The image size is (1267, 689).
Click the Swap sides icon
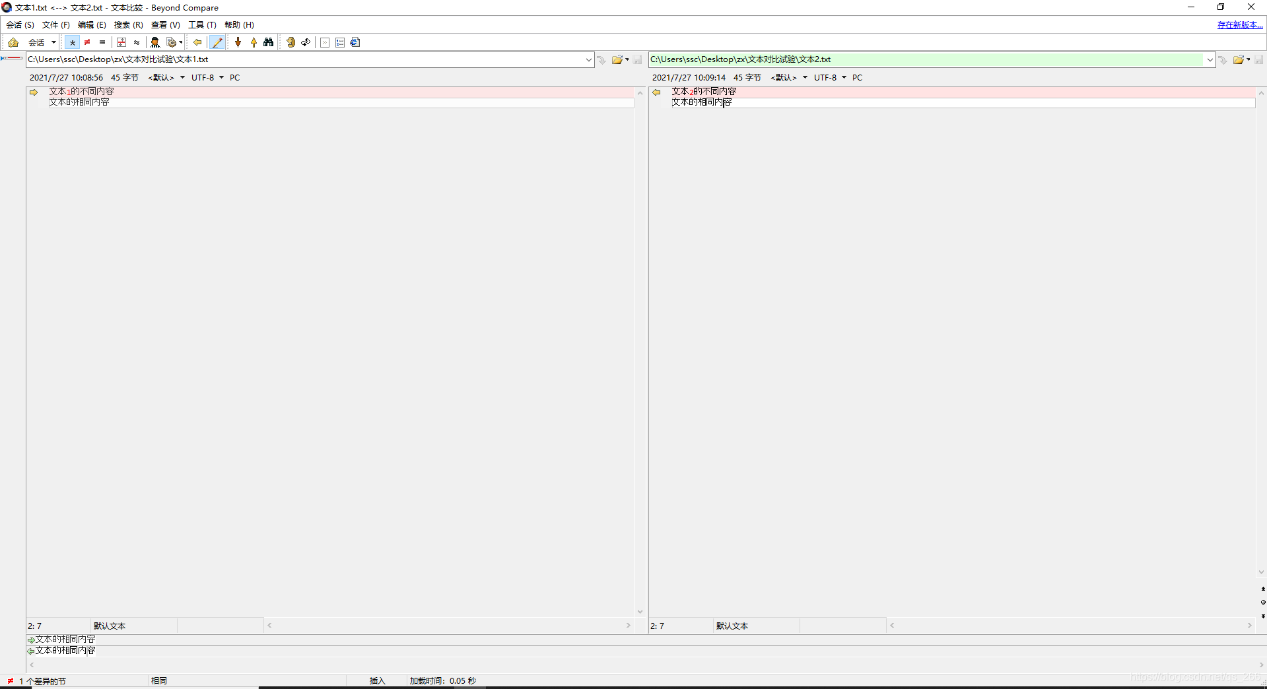(291, 42)
